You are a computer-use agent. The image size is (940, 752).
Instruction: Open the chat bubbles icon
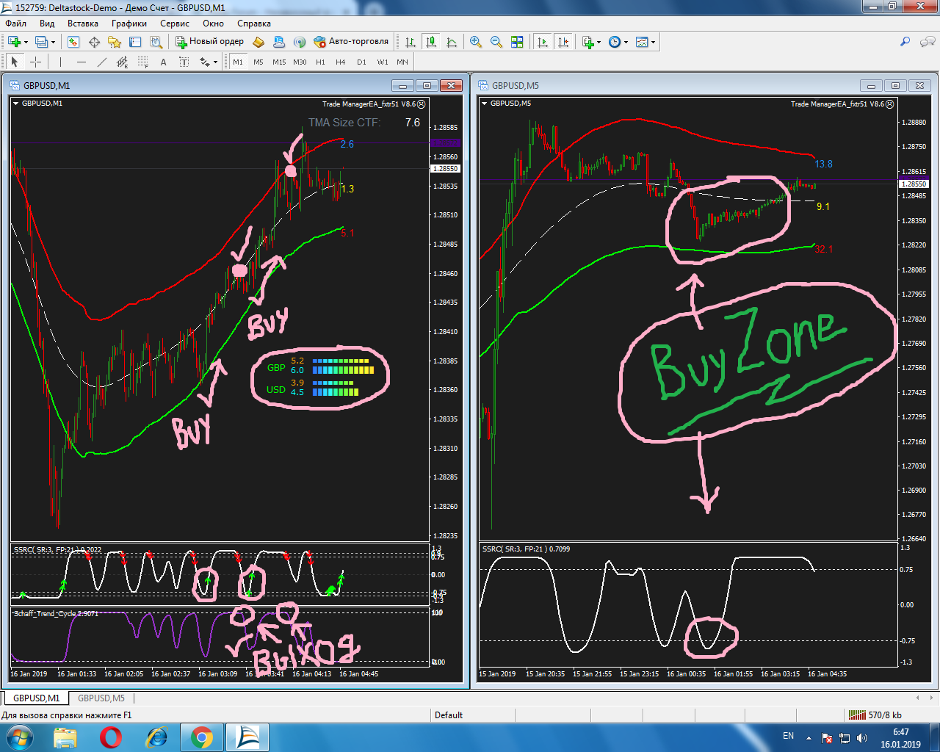927,42
